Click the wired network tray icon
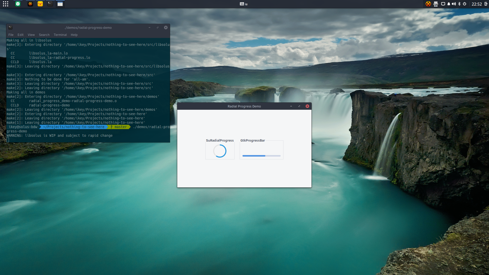This screenshot has width=489, height=275. (x=443, y=4)
